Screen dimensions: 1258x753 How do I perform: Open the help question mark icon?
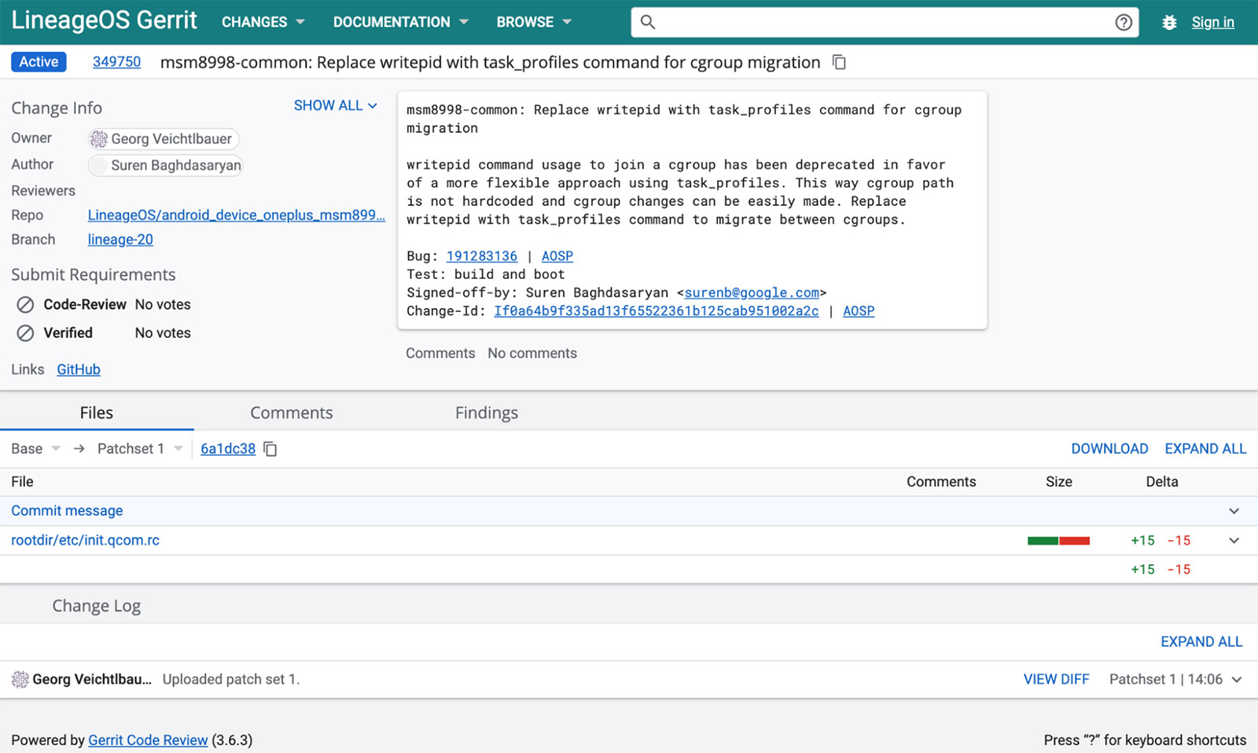click(x=1124, y=22)
